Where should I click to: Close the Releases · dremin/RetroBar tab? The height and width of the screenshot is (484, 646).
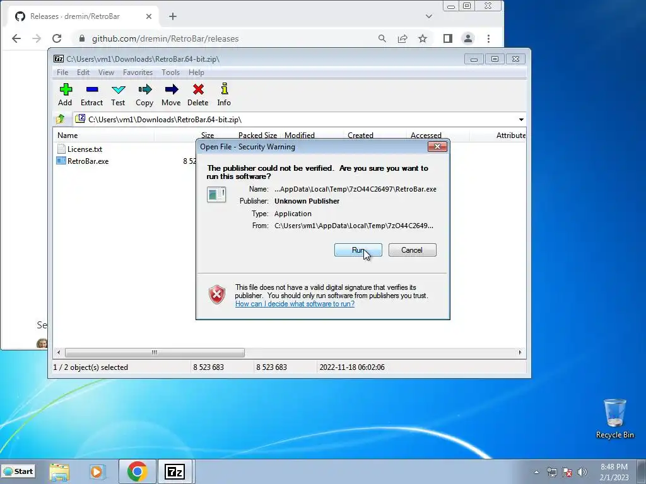149,16
